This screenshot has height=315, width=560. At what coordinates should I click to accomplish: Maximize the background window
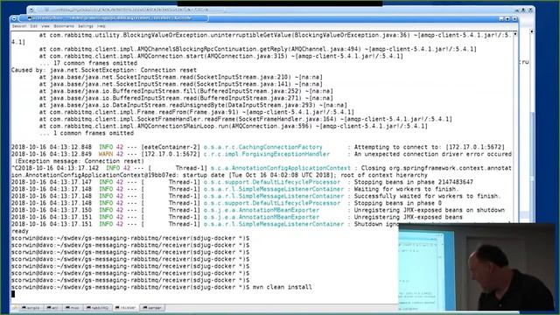523,10
